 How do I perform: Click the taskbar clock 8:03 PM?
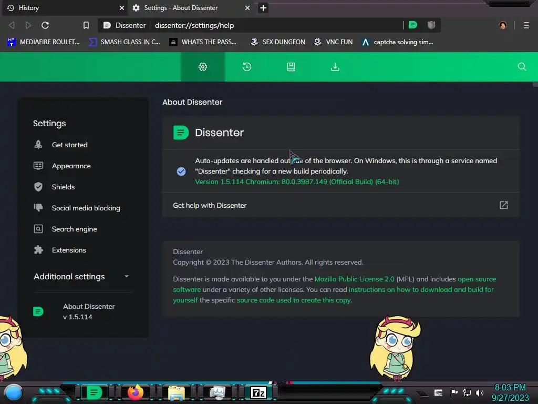click(x=510, y=388)
